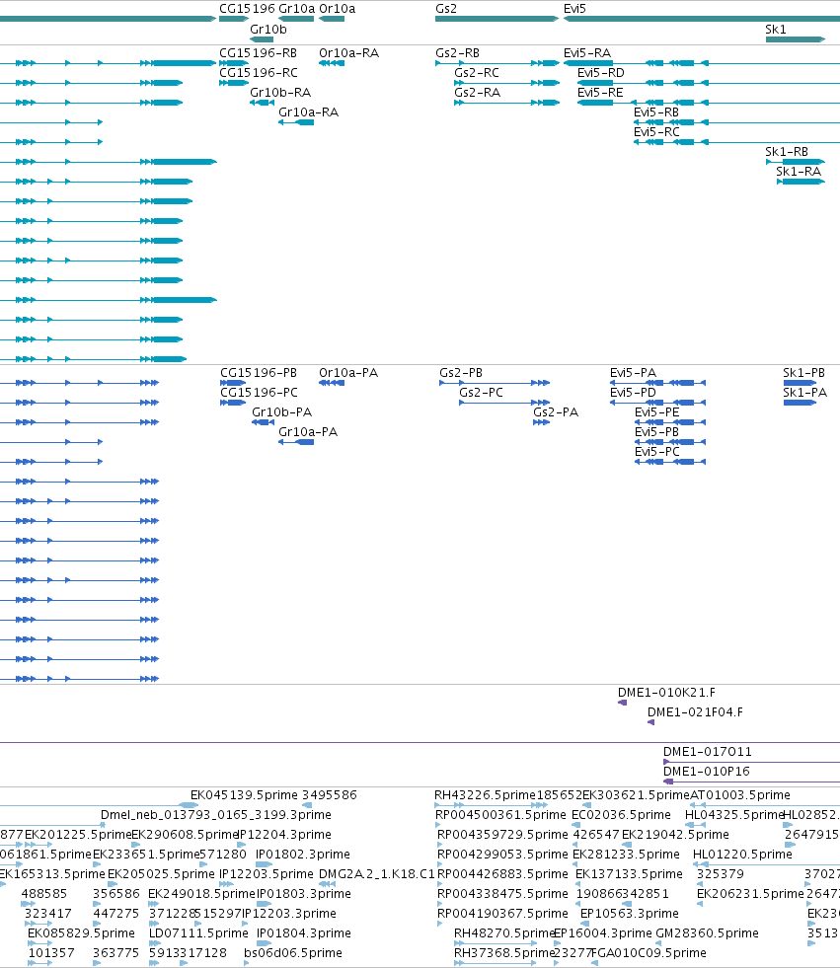
Task: Click the Gr10a-PA protein label
Action: pos(308,432)
